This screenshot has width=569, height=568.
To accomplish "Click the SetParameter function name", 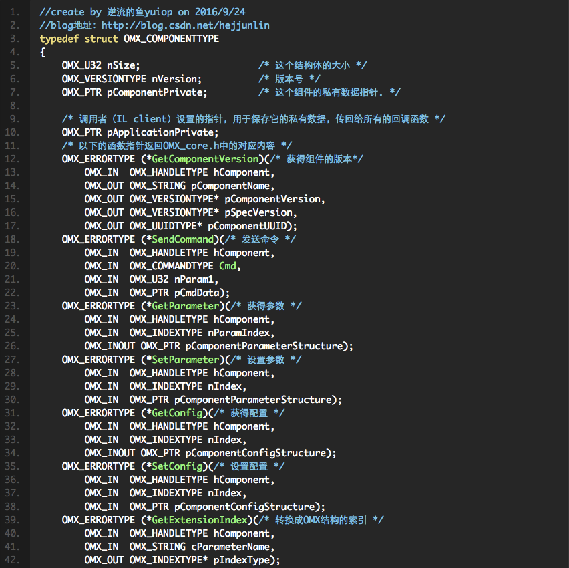I will (185, 360).
